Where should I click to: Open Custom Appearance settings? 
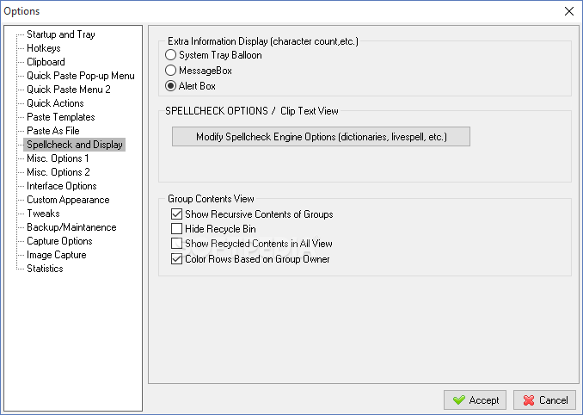68,200
